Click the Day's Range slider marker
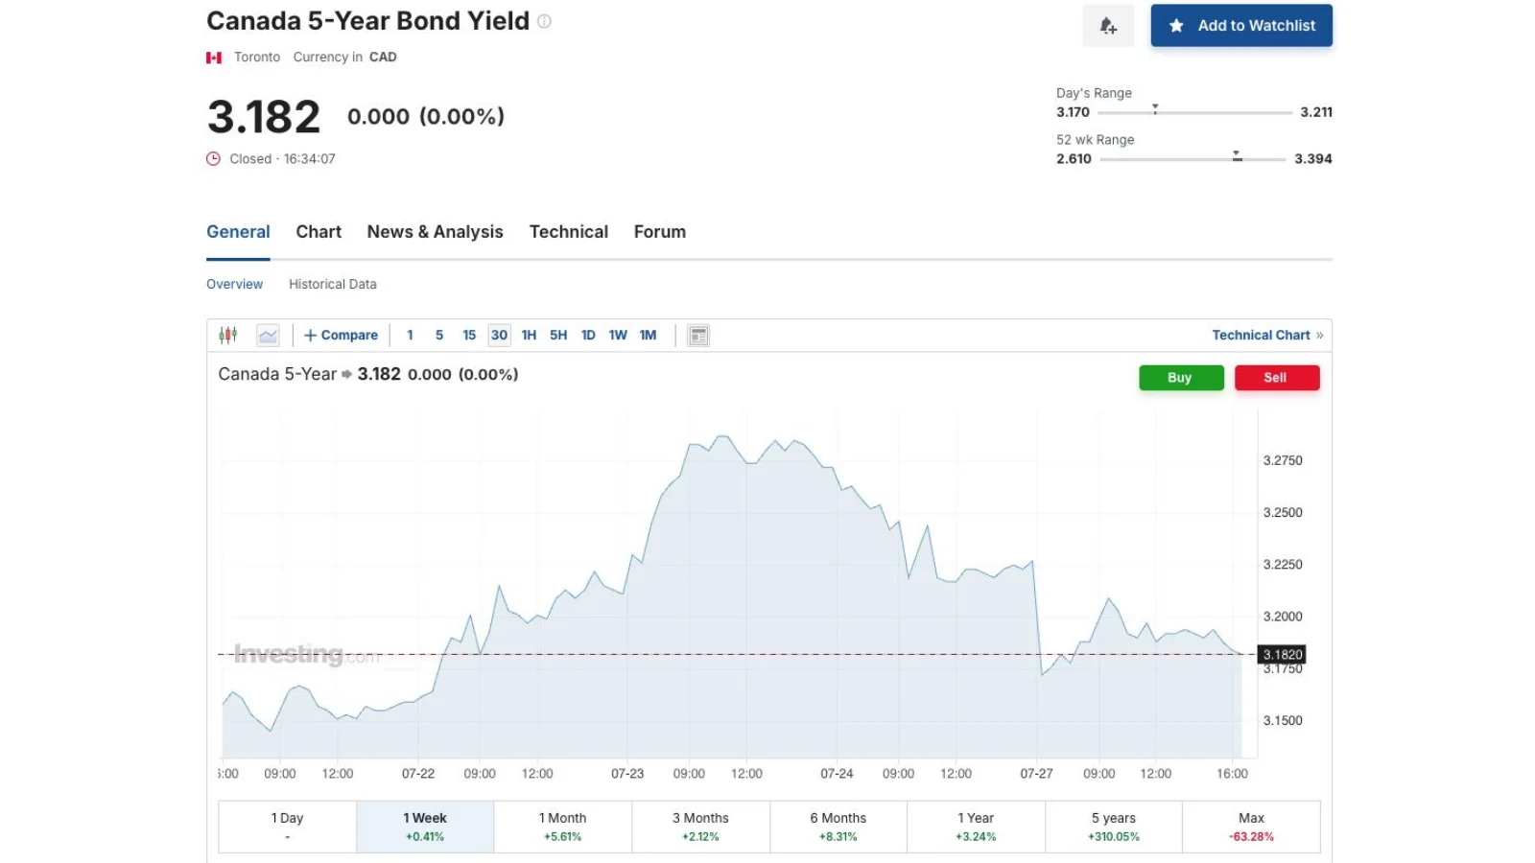The width and height of the screenshot is (1535, 863). (x=1155, y=109)
